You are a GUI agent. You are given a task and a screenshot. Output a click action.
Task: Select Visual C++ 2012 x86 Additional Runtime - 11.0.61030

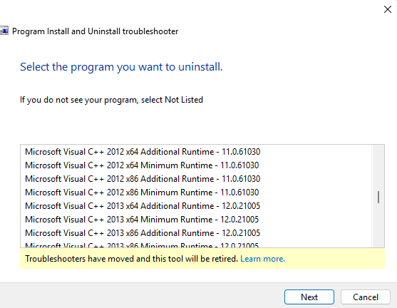196,179
